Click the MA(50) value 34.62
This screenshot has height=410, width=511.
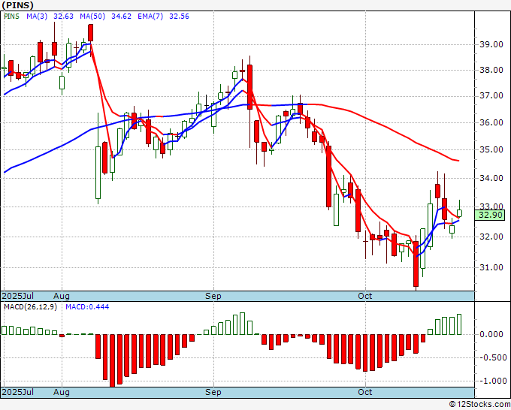coord(121,17)
